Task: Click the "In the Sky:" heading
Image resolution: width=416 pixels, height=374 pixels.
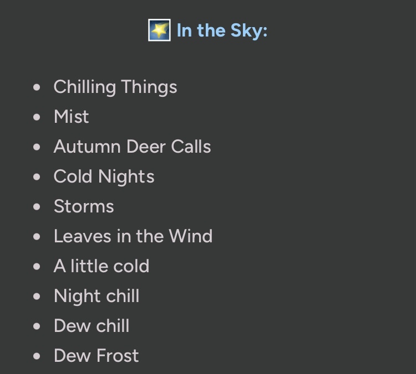Action: click(222, 30)
